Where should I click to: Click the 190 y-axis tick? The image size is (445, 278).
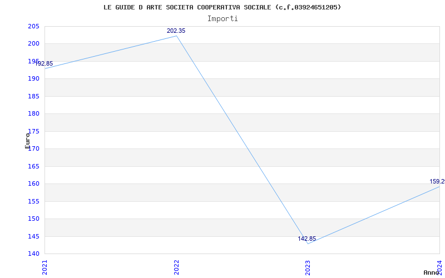[33, 79]
